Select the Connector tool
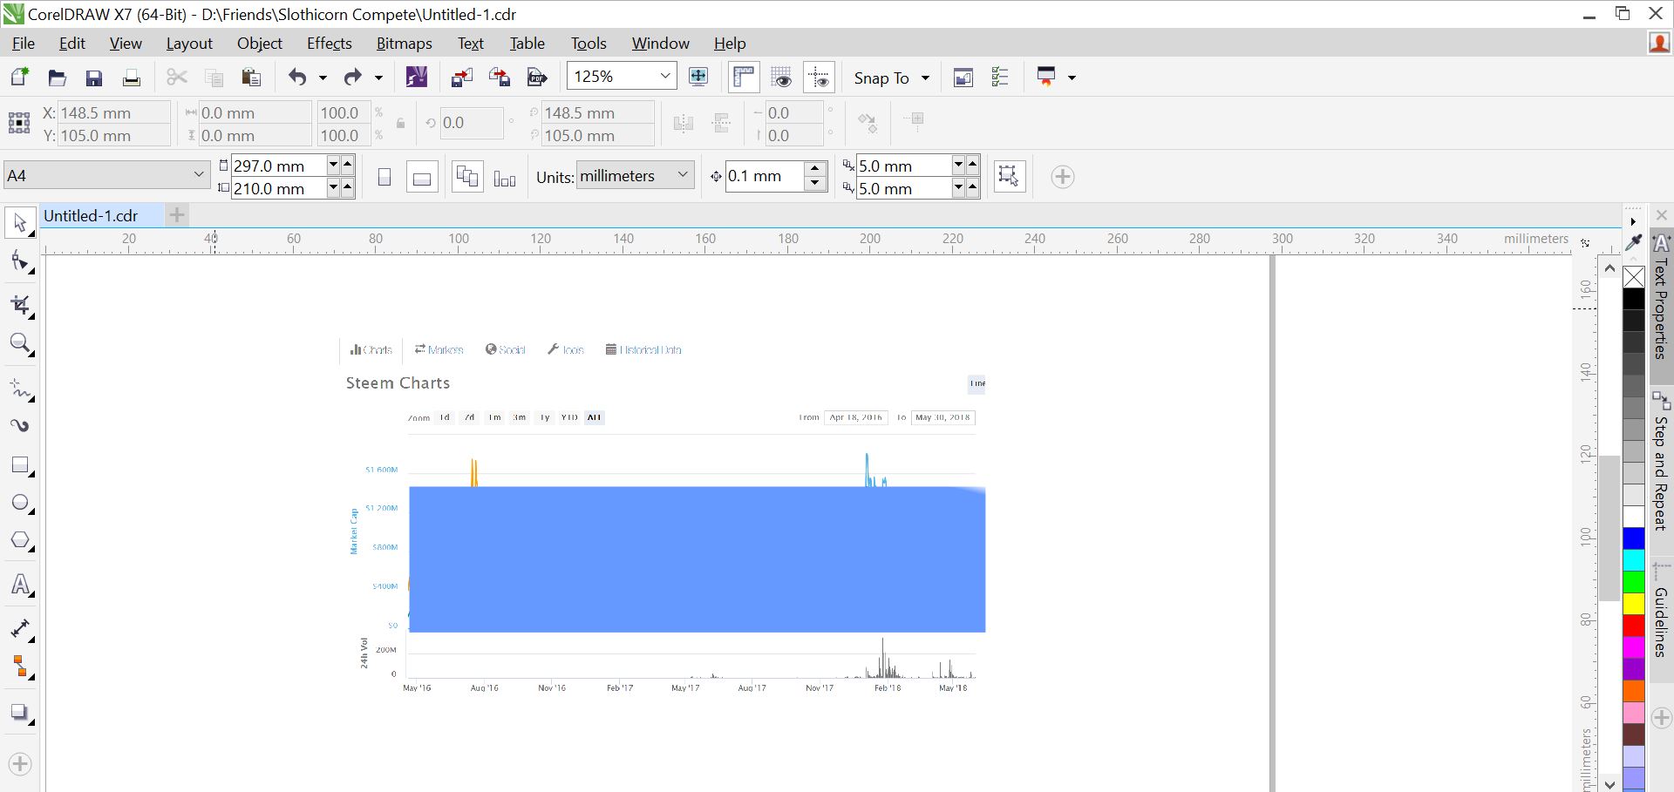Image resolution: width=1674 pixels, height=792 pixels. (20, 667)
